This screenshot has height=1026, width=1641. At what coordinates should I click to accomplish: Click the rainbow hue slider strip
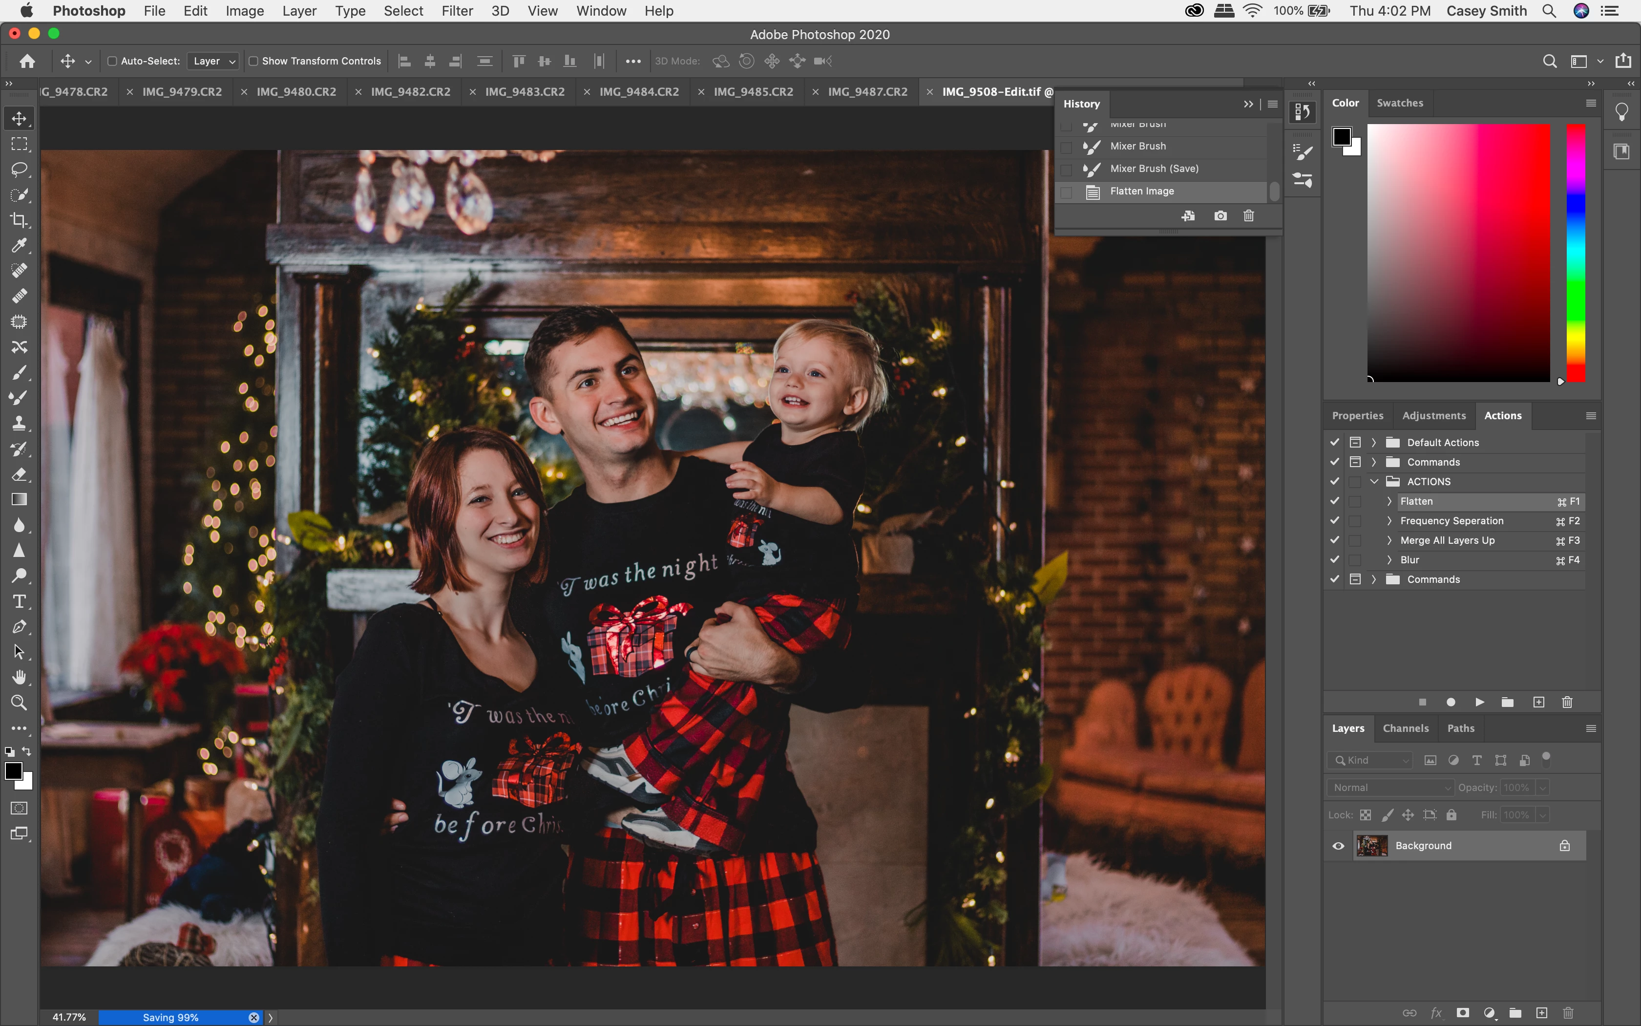point(1575,253)
